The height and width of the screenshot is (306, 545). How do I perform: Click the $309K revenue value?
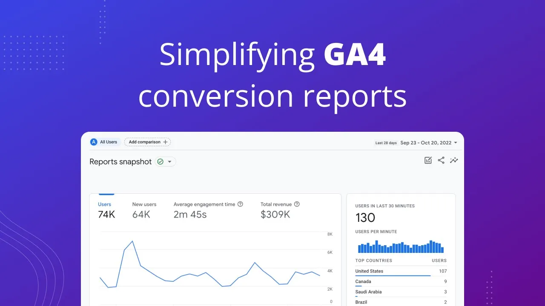[x=275, y=215]
